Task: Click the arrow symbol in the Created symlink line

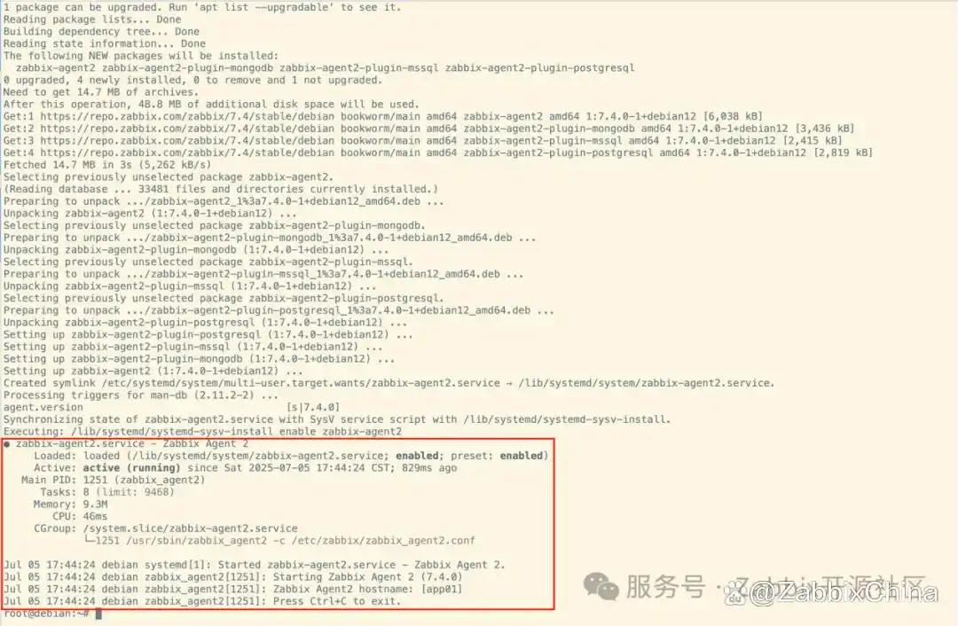Action: click(509, 384)
